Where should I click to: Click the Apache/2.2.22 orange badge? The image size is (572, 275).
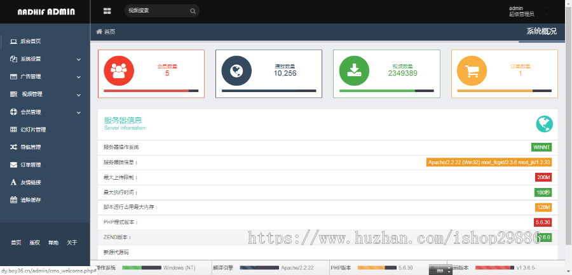click(489, 163)
